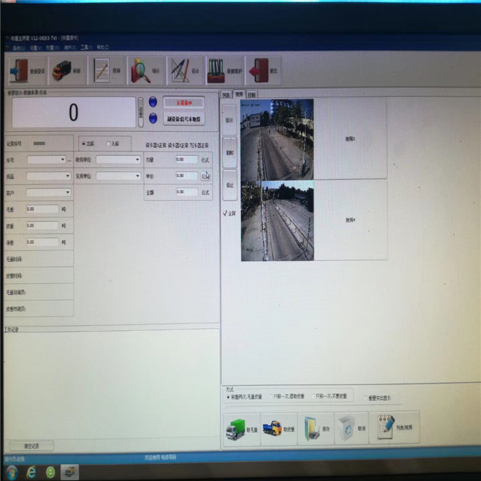Click the 清空记录 button
This screenshot has height=481, width=481.
[31, 446]
